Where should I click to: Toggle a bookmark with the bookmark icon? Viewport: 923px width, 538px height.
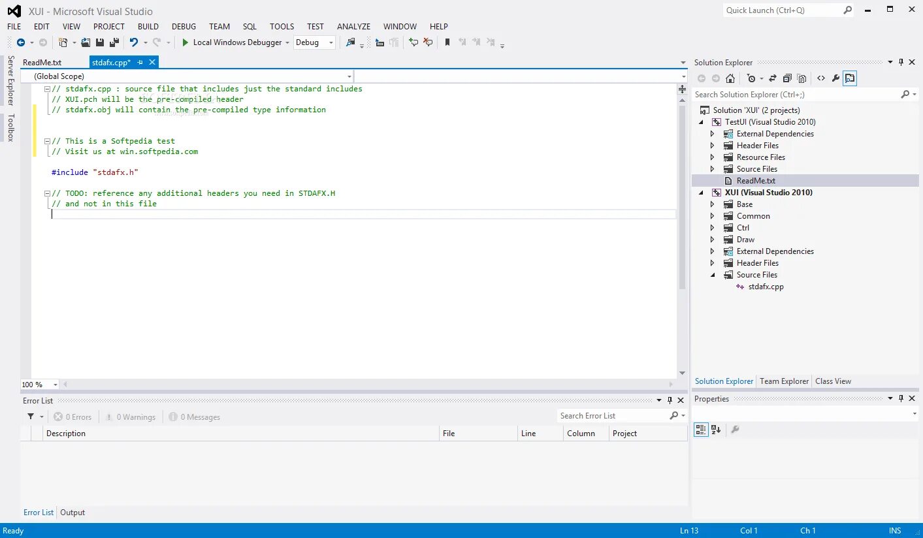447,42
